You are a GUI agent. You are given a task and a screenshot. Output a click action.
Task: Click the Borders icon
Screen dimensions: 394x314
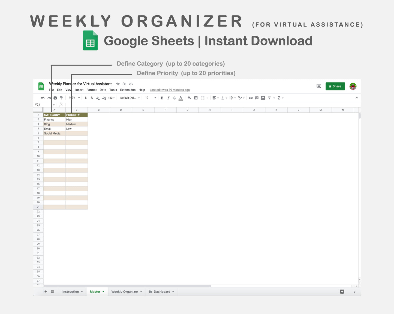[x=196, y=98]
